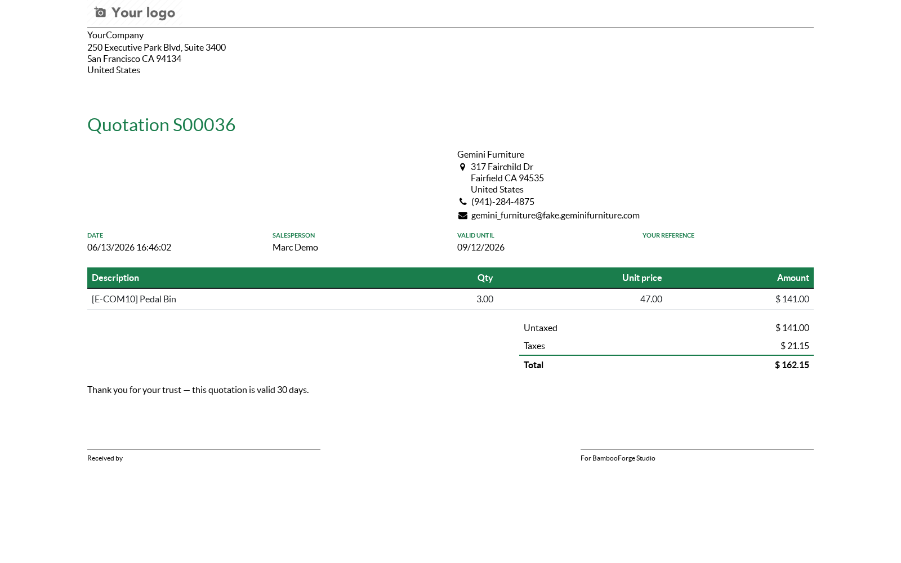Click the For BambooForge Studio signature line
The height and width of the screenshot is (563, 901).
[x=697, y=449]
